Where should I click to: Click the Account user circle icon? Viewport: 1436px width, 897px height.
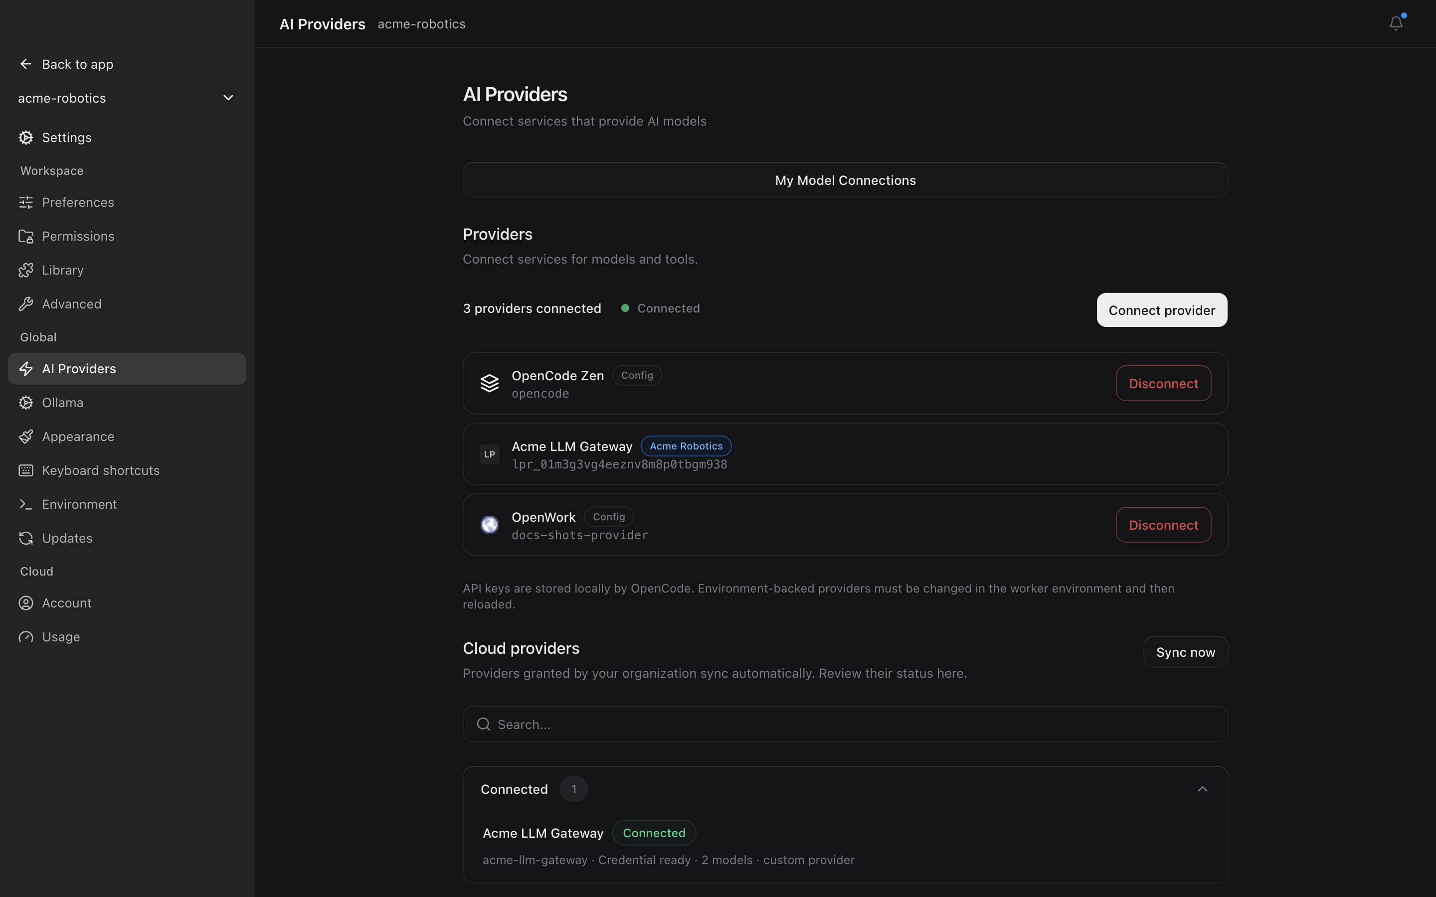25,603
